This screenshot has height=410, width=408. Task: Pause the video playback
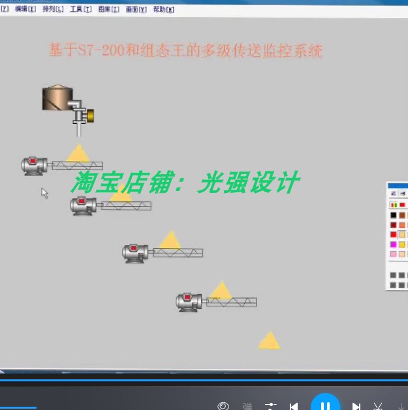326,404
